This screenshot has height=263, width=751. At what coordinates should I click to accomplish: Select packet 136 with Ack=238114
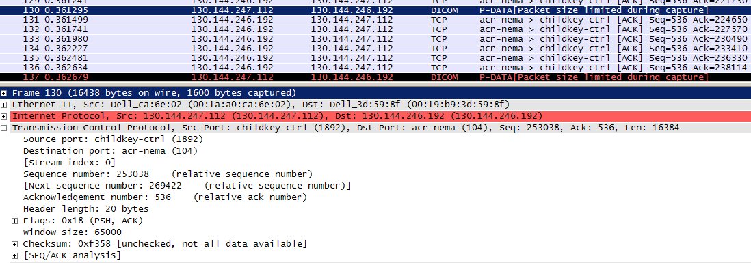point(375,68)
